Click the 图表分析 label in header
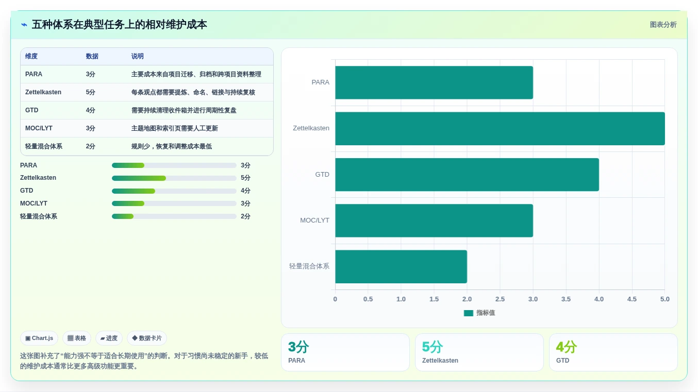The height and width of the screenshot is (392, 698). (663, 25)
